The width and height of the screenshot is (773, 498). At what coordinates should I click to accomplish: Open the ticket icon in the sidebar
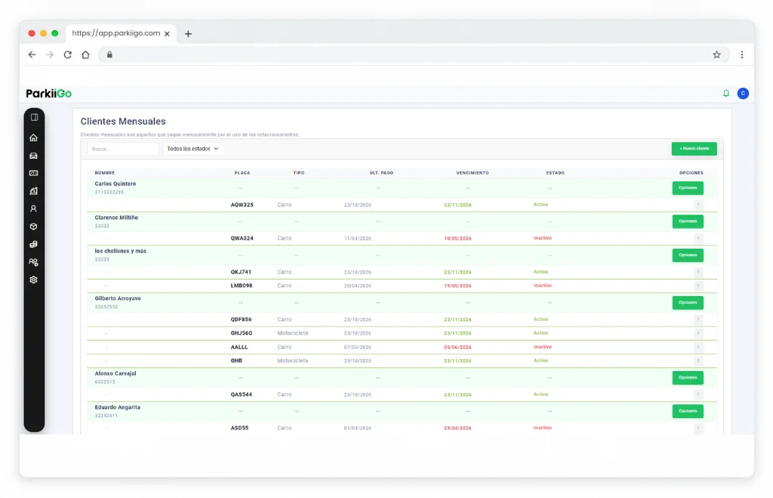(33, 173)
